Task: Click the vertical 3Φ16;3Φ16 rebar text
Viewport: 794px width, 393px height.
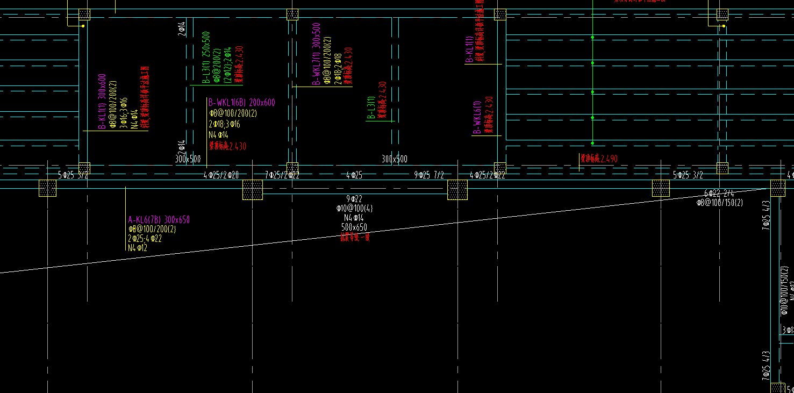Action: [124, 113]
